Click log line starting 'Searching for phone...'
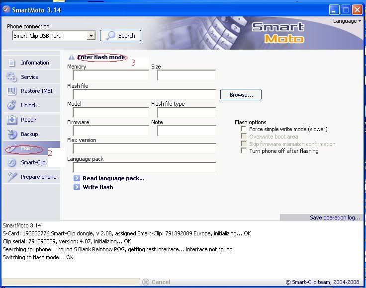 pos(117,249)
